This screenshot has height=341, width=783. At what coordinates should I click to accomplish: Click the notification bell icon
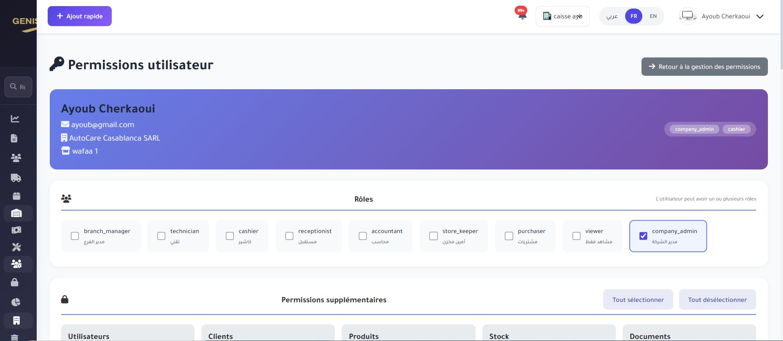(x=522, y=16)
